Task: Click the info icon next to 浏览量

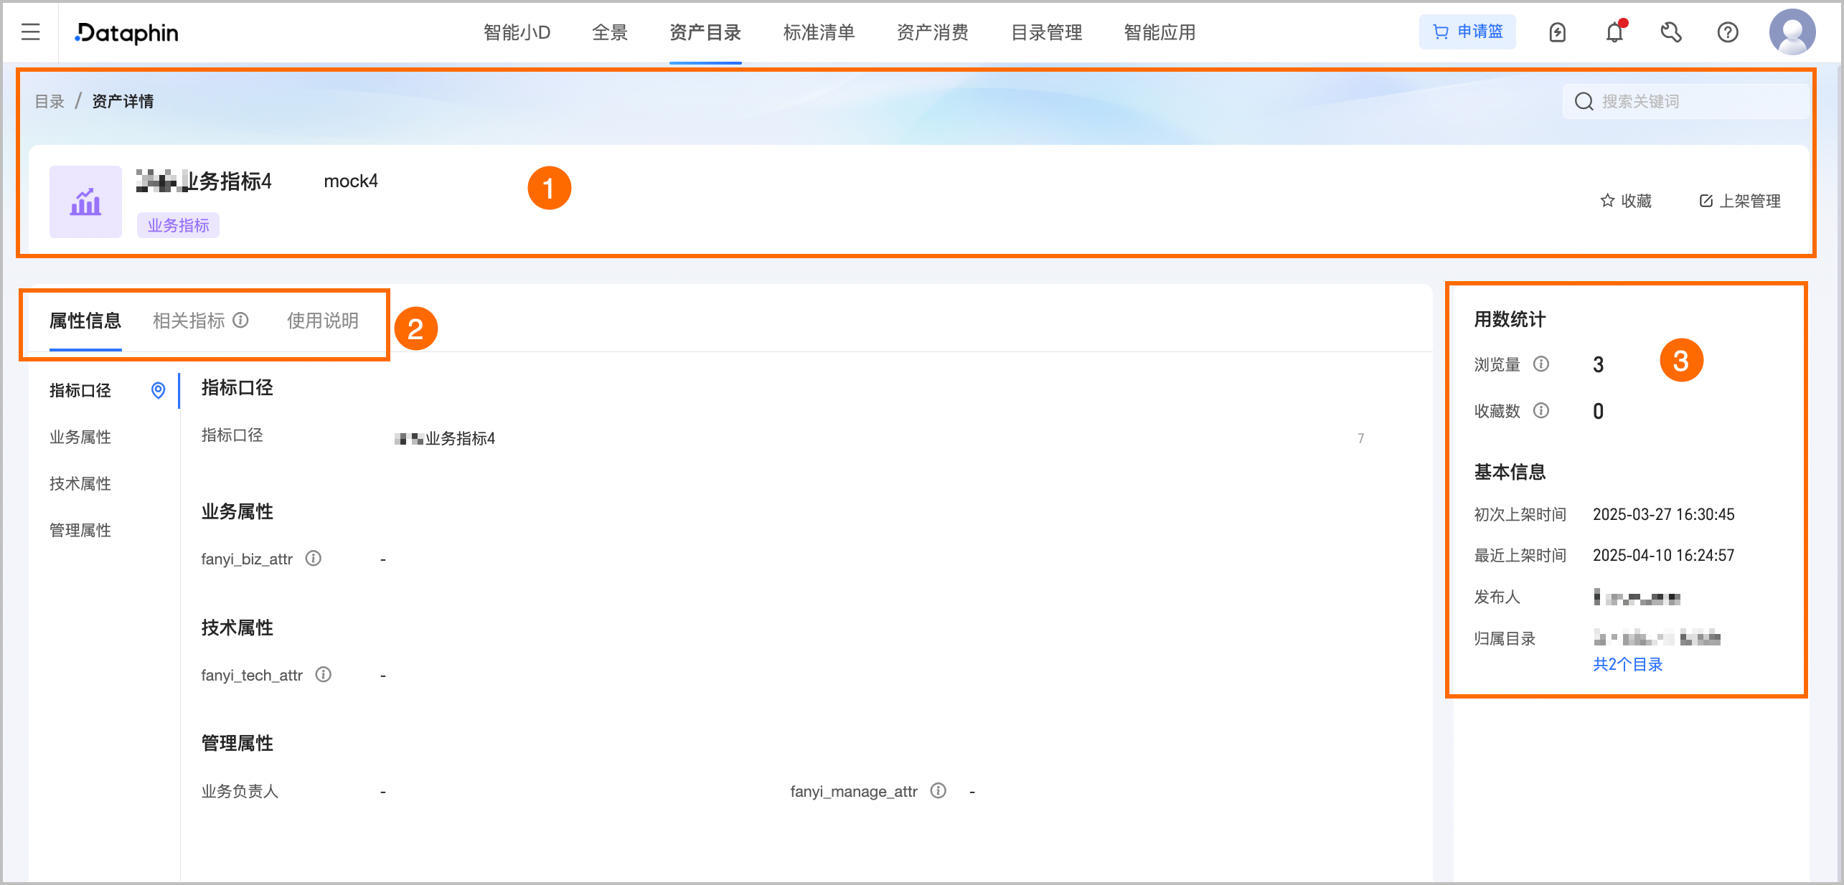Action: pos(1540,364)
